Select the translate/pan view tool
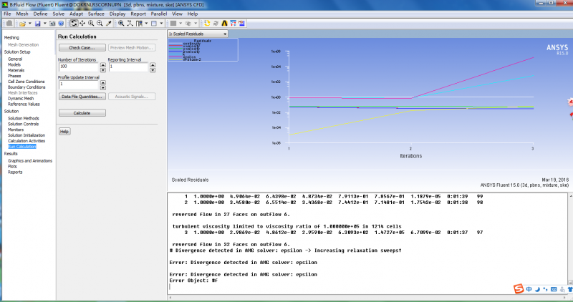Viewport: 573px width, 302px height. 83,23
